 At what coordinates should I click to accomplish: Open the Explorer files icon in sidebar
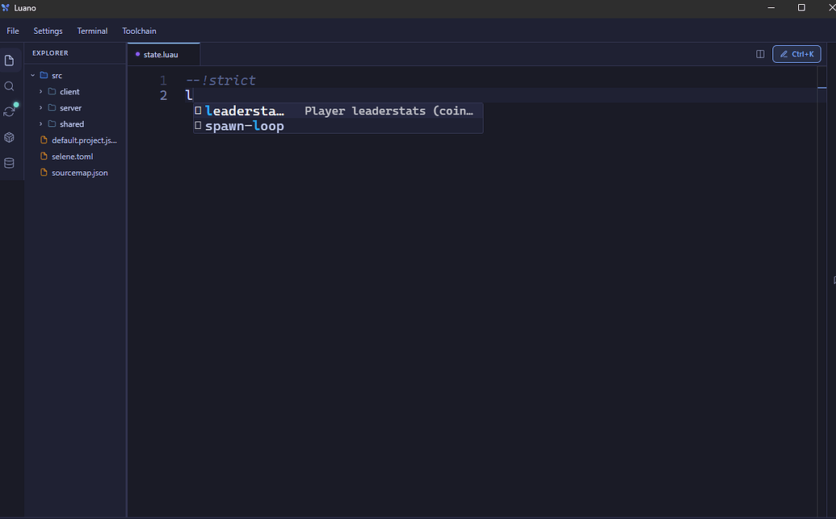pos(9,61)
